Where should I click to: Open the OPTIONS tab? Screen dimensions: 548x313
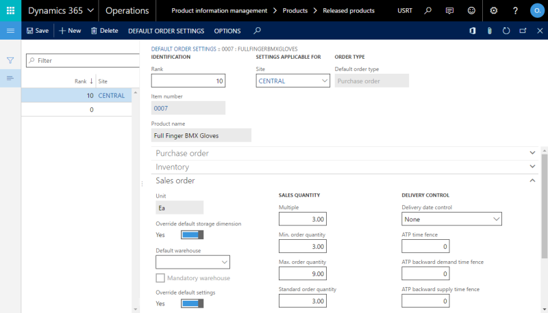(x=227, y=31)
